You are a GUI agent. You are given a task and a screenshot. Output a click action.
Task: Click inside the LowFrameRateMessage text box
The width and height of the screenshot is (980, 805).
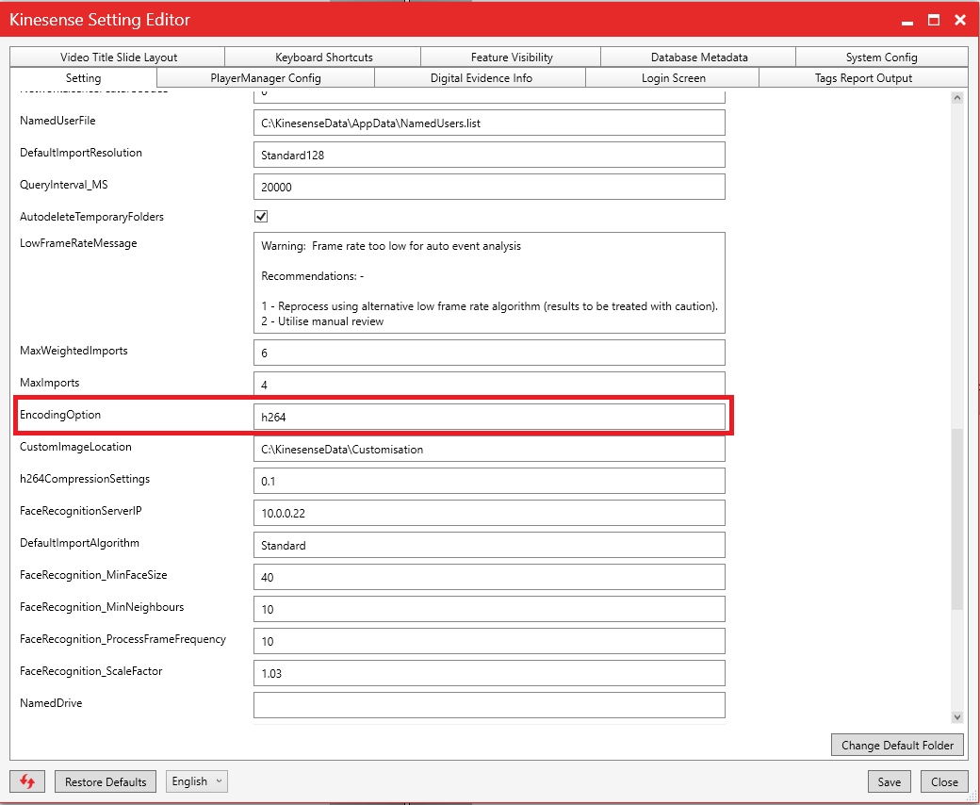[489, 283]
